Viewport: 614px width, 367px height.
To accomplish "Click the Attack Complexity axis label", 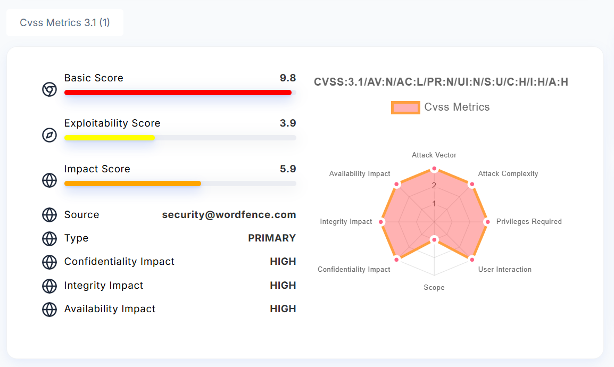I will coord(508,174).
